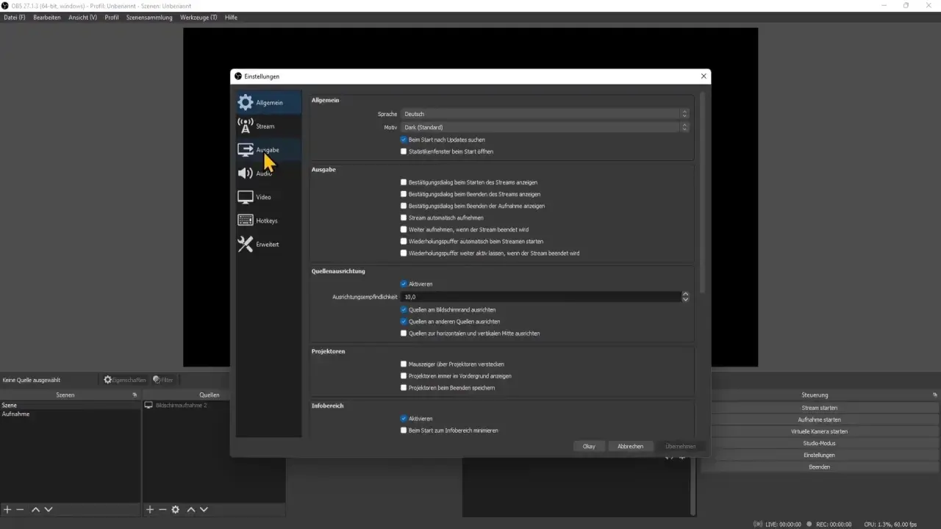The height and width of the screenshot is (529, 941).
Task: Click the Abbrechen button
Action: (631, 446)
